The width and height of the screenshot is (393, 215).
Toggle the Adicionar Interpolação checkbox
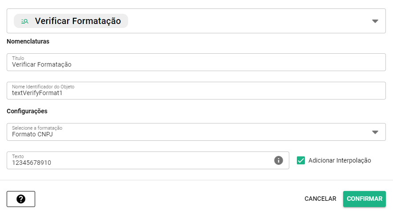point(301,160)
